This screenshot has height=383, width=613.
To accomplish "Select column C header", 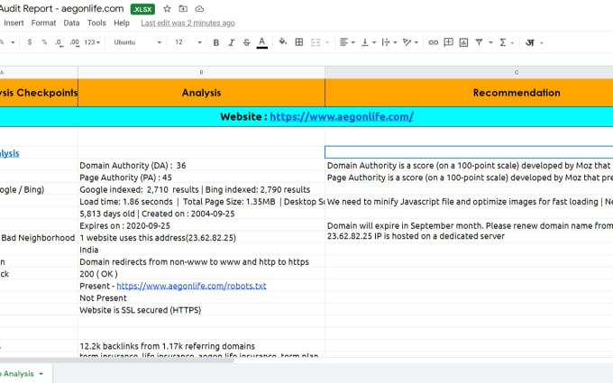I will tap(469, 72).
